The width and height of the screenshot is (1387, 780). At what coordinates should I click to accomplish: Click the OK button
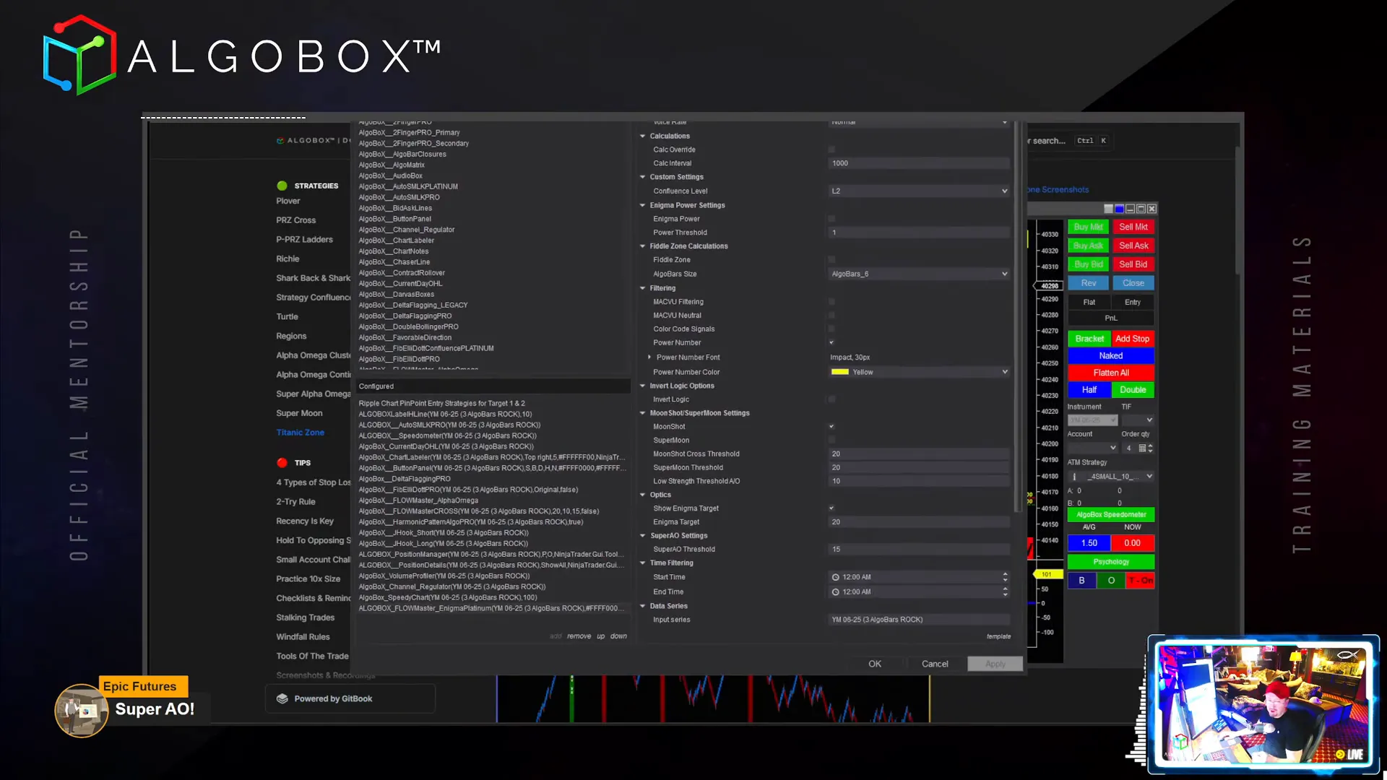point(875,664)
